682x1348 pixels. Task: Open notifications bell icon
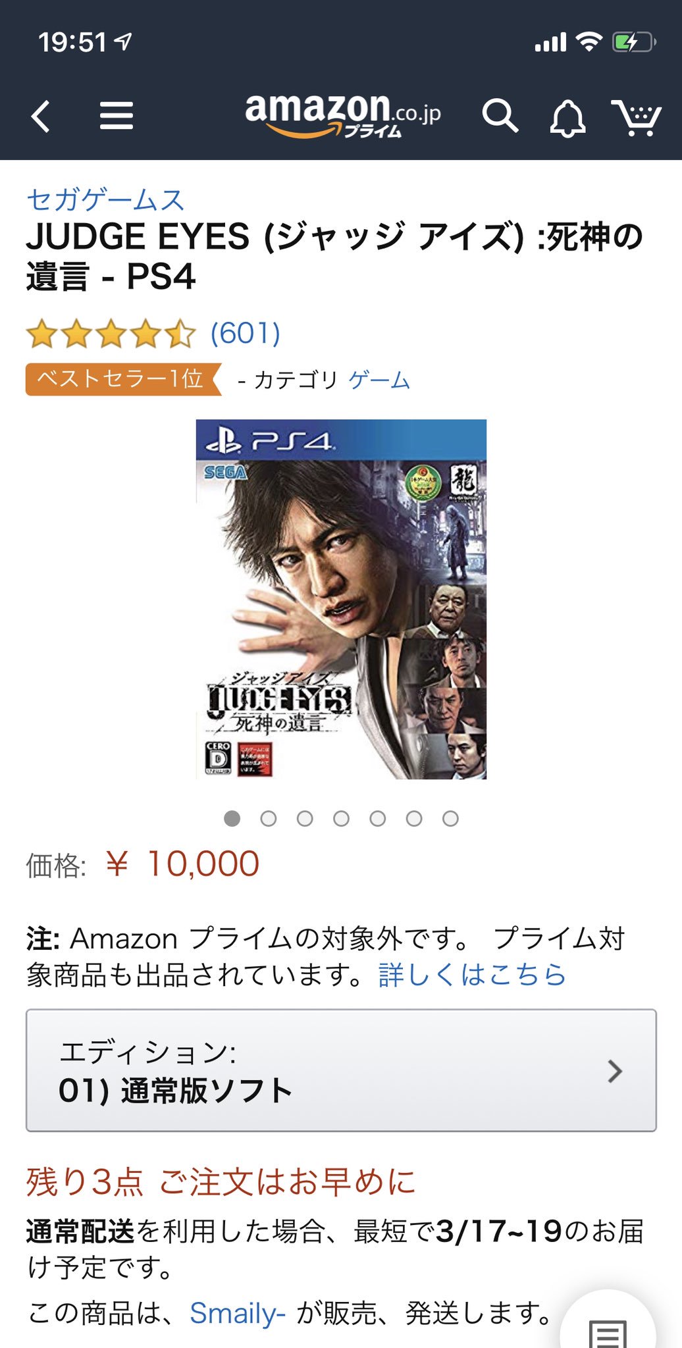[x=567, y=118]
